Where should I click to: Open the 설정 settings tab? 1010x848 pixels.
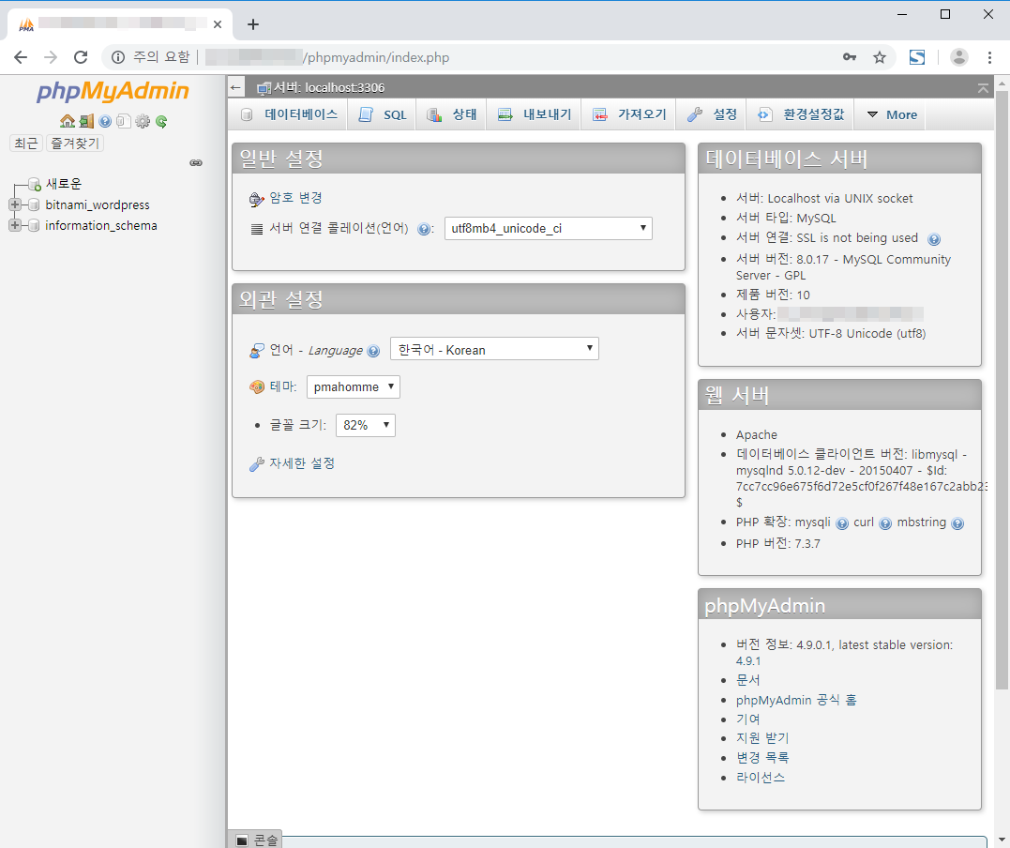(711, 114)
